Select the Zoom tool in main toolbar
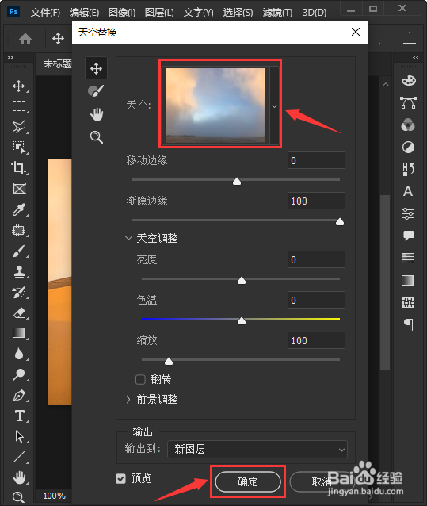The width and height of the screenshot is (427, 506). click(x=19, y=497)
